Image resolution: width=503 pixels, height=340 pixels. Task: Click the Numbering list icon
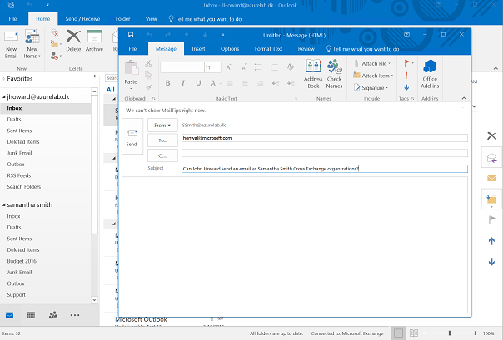276,67
